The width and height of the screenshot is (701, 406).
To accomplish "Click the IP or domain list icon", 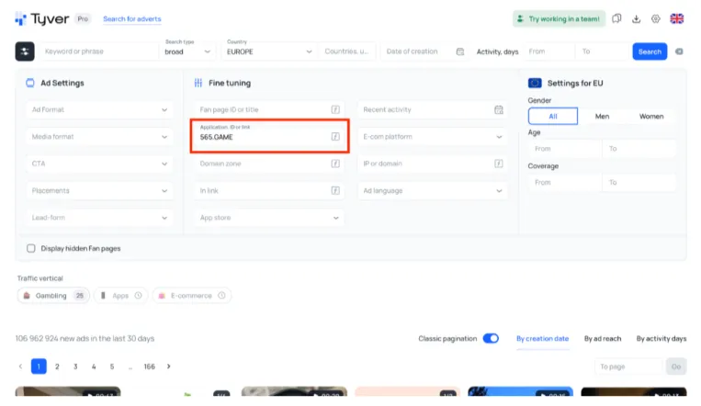I will pyautogui.click(x=499, y=164).
